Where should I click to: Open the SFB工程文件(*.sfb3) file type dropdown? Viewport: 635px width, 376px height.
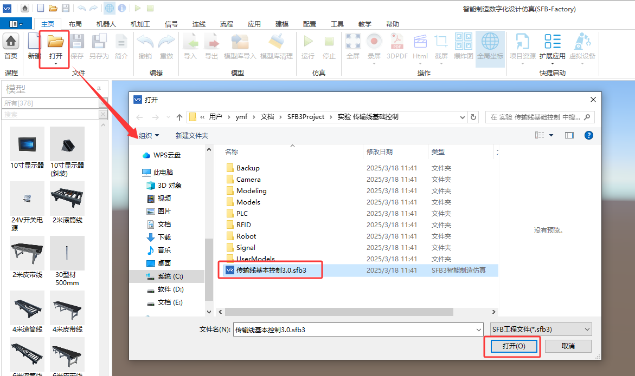tap(541, 329)
